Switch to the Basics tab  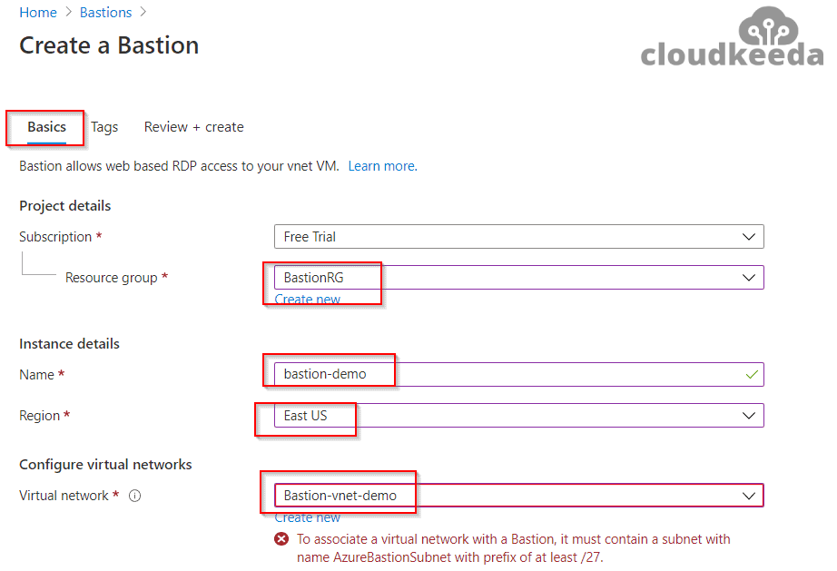tap(46, 127)
